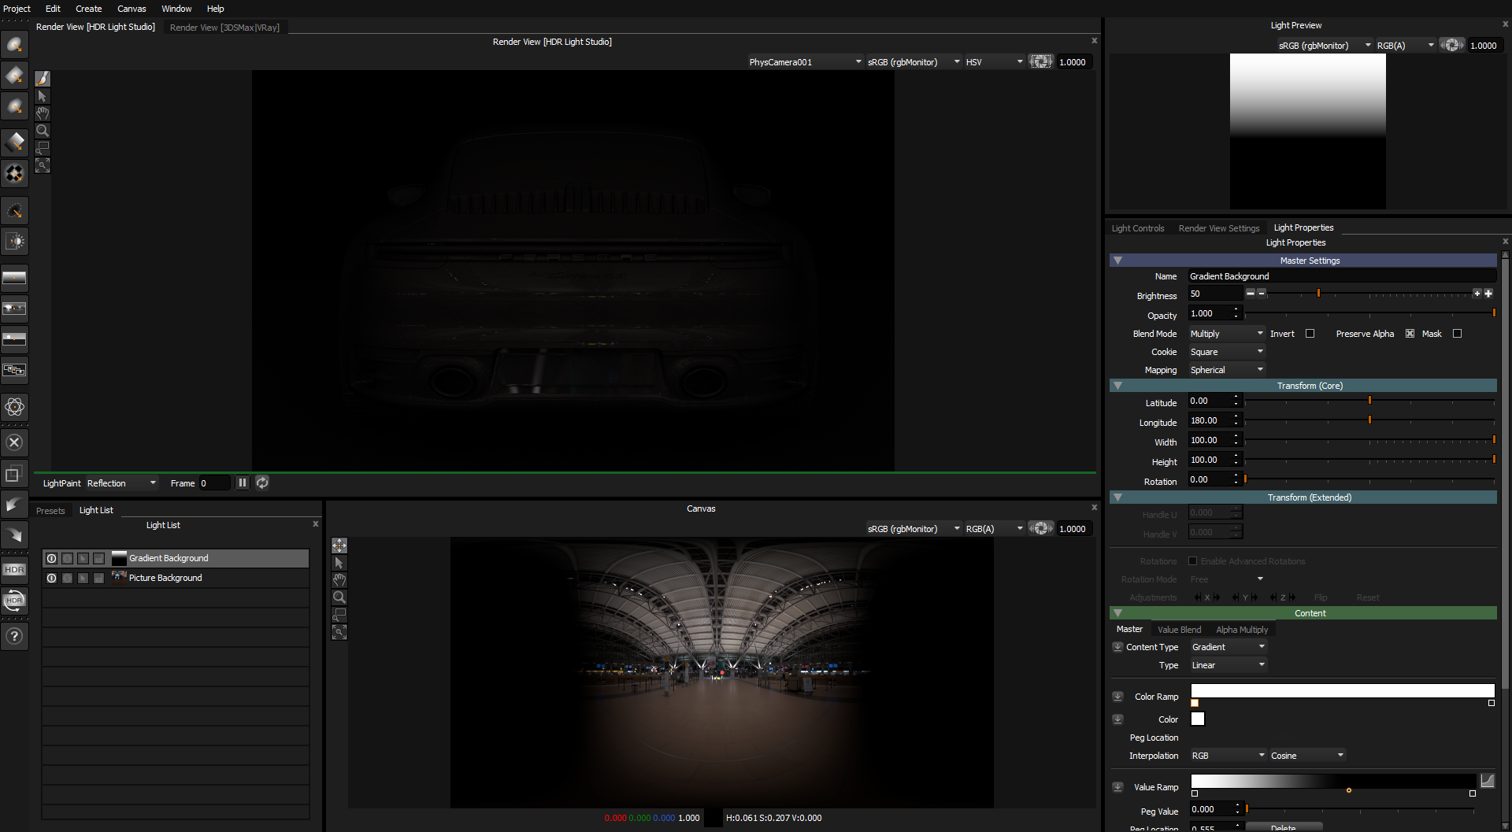This screenshot has width=1512, height=832.
Task: Click the Value Ramp curve editor icon
Action: [x=1487, y=781]
